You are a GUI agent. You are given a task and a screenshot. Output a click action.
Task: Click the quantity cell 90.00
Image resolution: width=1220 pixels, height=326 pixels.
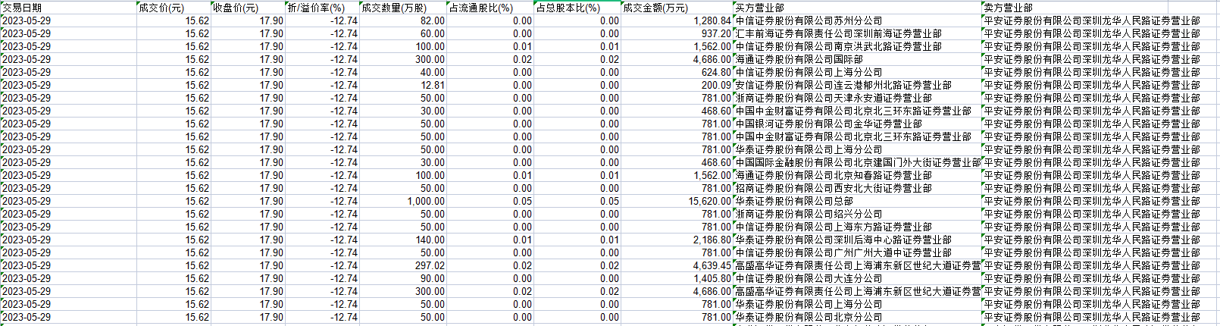[x=402, y=279]
